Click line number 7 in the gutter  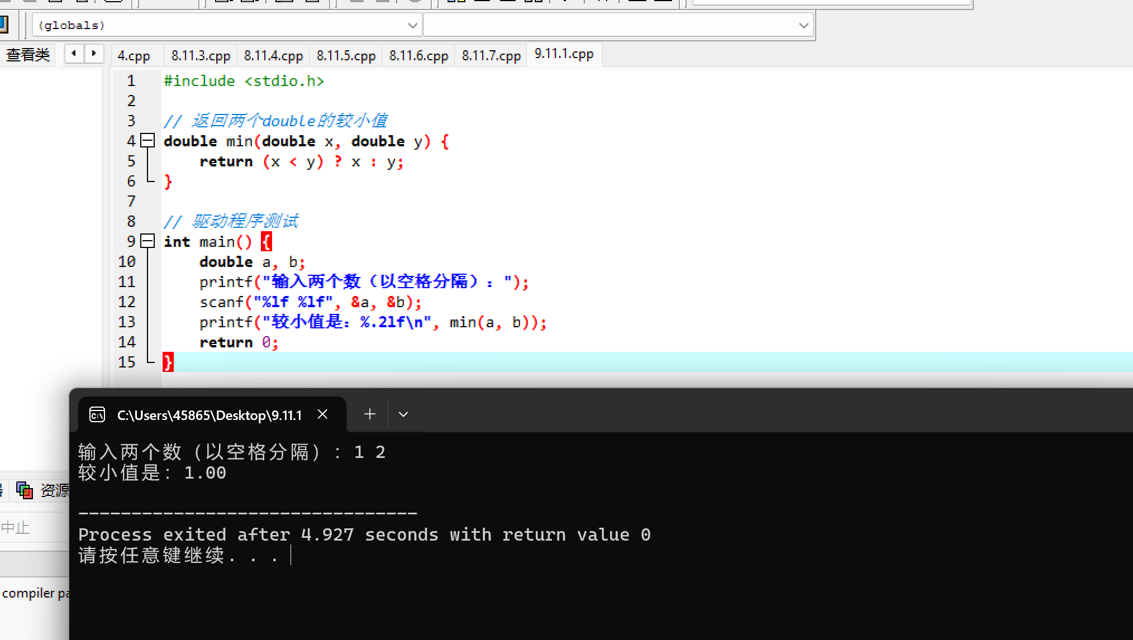click(131, 201)
